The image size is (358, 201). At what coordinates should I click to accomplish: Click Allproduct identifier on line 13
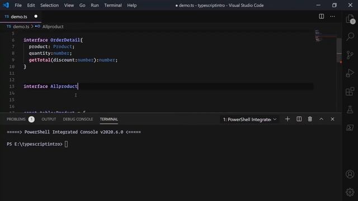[64, 87]
